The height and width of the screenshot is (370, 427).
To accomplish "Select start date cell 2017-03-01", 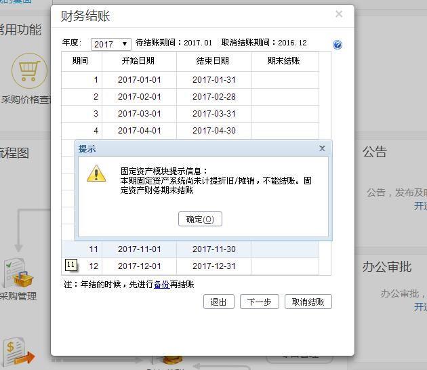I will click(x=139, y=114).
